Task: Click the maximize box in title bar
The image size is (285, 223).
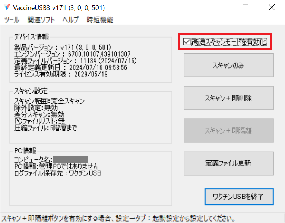Action: (x=245, y=7)
